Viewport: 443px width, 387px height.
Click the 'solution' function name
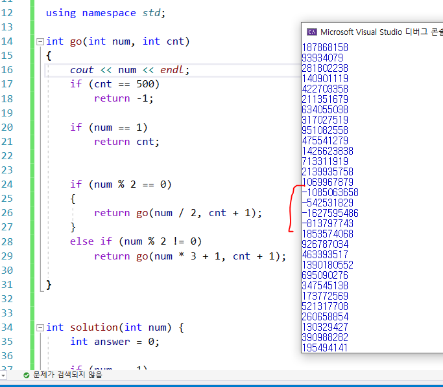(x=94, y=327)
